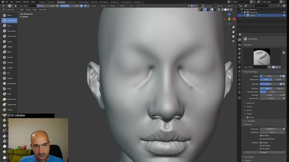Viewport: 289px width, 162px height.
Task: Toggle Preserve Volume checkbox
Action: (261, 143)
